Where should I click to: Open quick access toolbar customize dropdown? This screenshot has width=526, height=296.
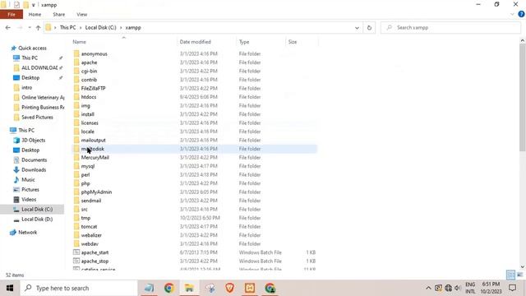coord(34,5)
